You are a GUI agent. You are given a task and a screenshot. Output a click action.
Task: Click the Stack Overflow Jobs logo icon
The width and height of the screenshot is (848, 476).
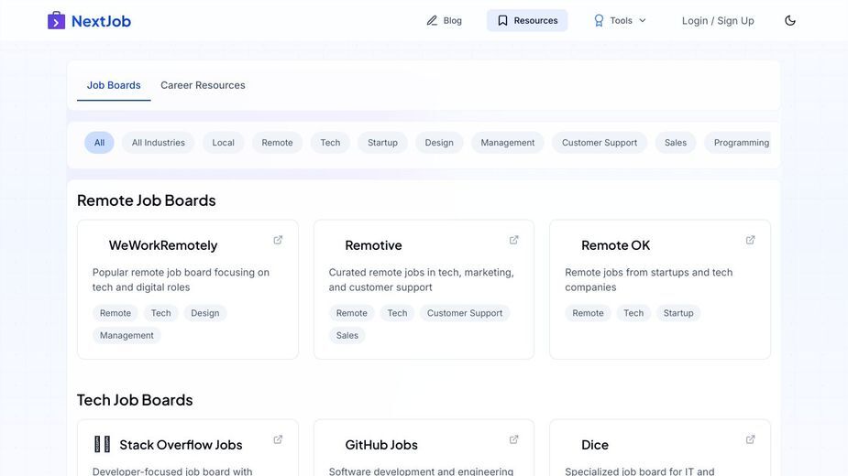[102, 444]
